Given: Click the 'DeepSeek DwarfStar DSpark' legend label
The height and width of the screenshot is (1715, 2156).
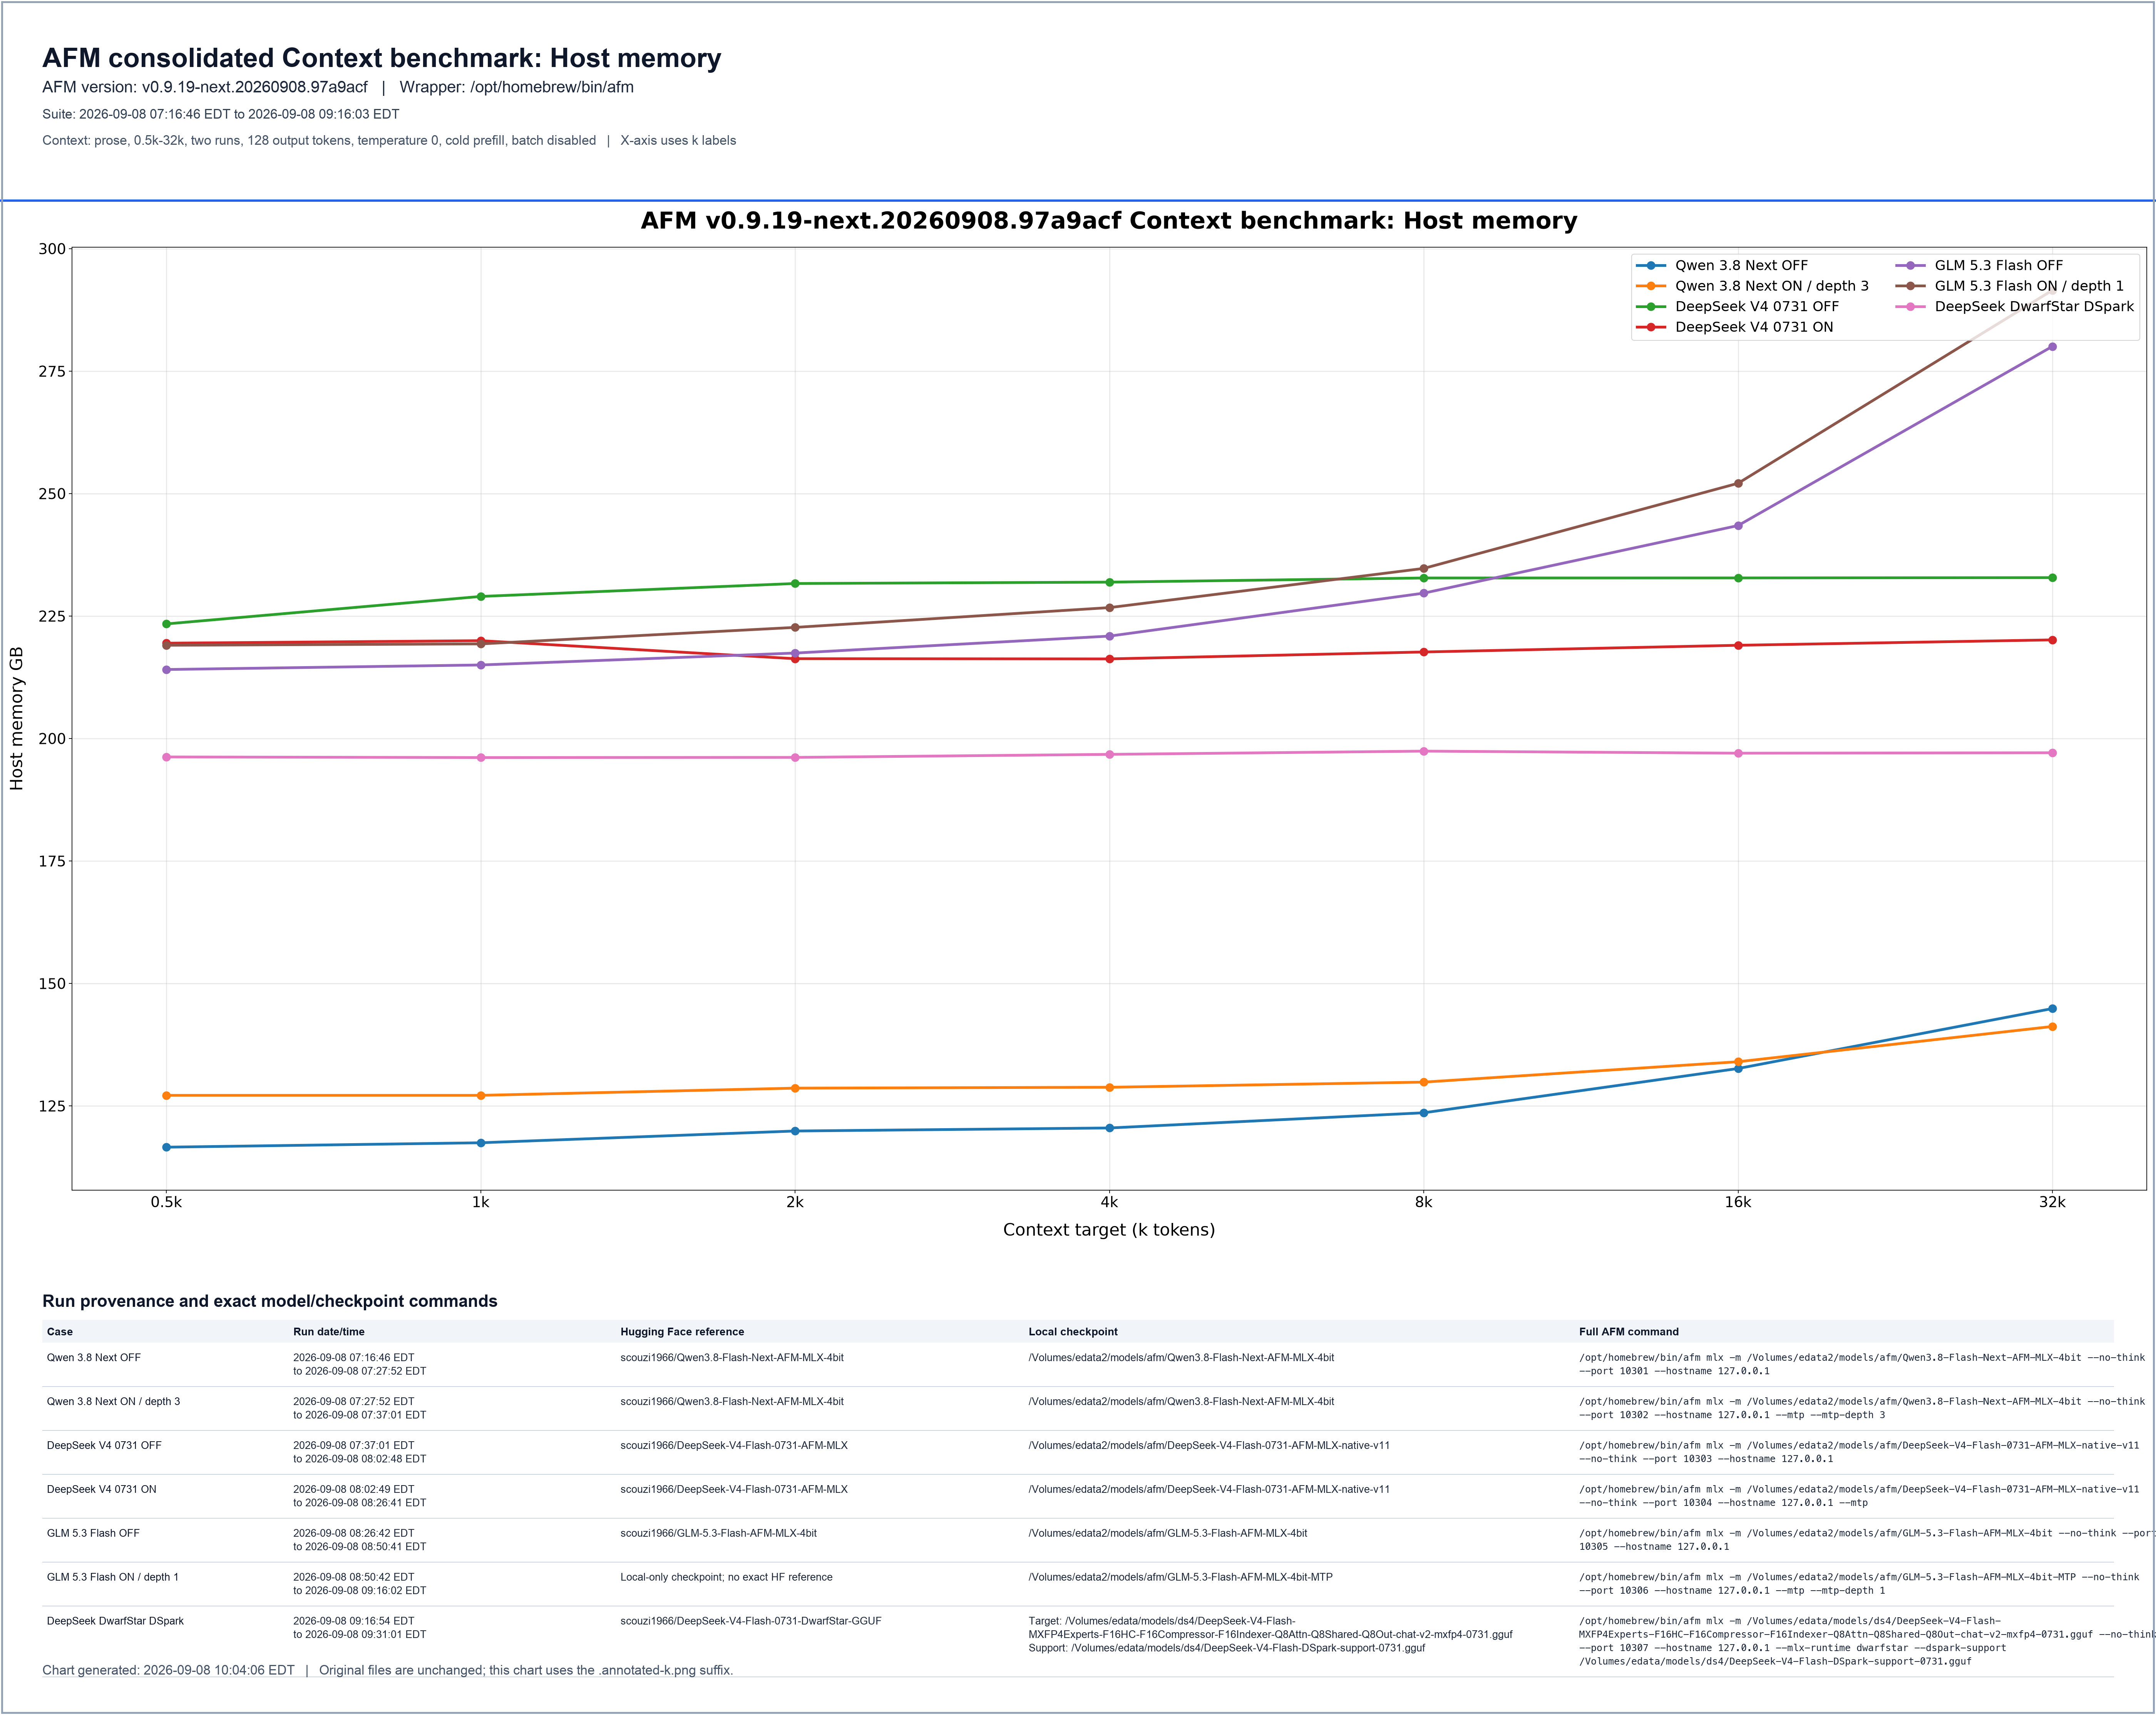Looking at the screenshot, I should [2034, 306].
